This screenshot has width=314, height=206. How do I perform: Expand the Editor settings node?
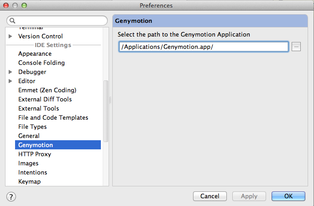coord(11,81)
